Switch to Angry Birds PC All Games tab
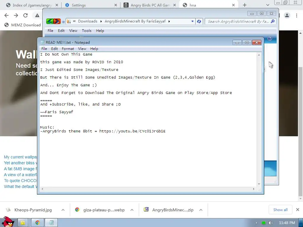 [150, 5]
